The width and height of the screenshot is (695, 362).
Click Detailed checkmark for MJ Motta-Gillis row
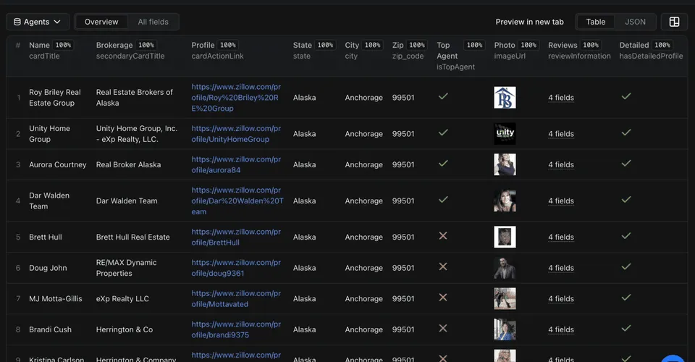coord(625,298)
